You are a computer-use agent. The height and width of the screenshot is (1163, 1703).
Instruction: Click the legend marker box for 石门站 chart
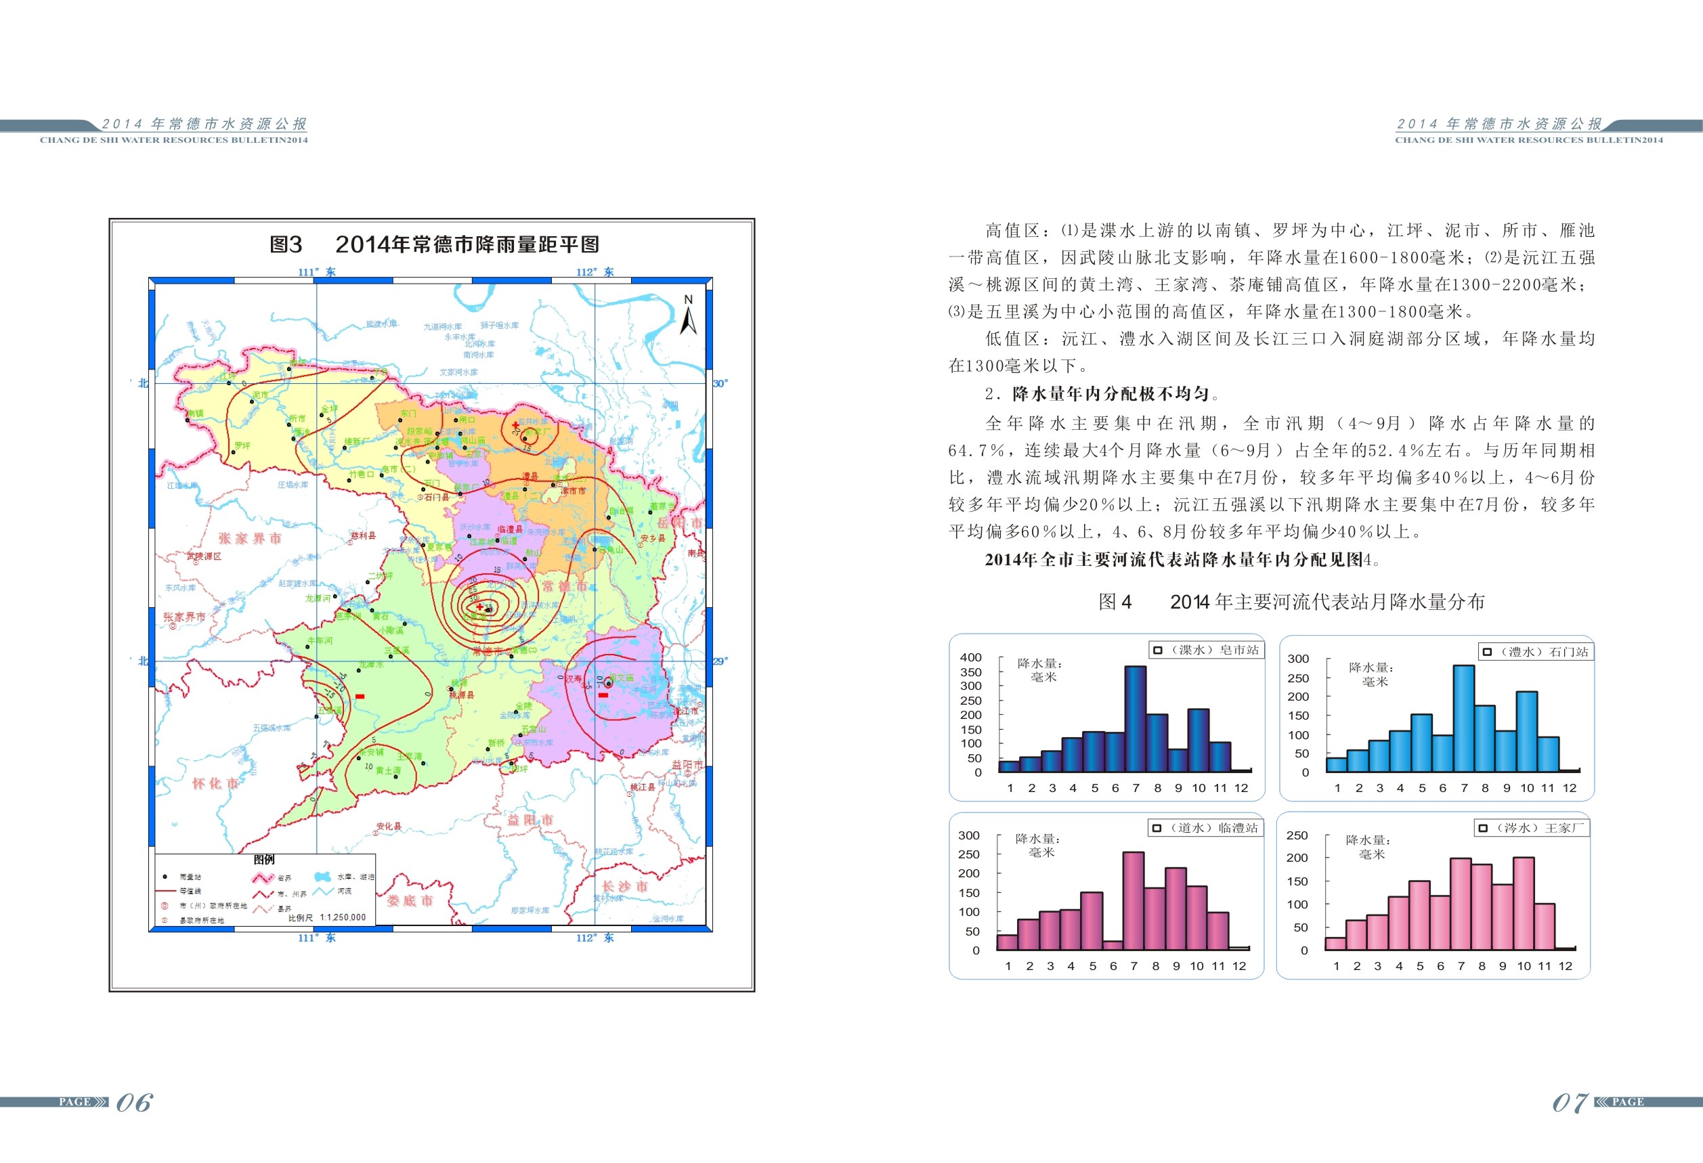click(x=1488, y=651)
